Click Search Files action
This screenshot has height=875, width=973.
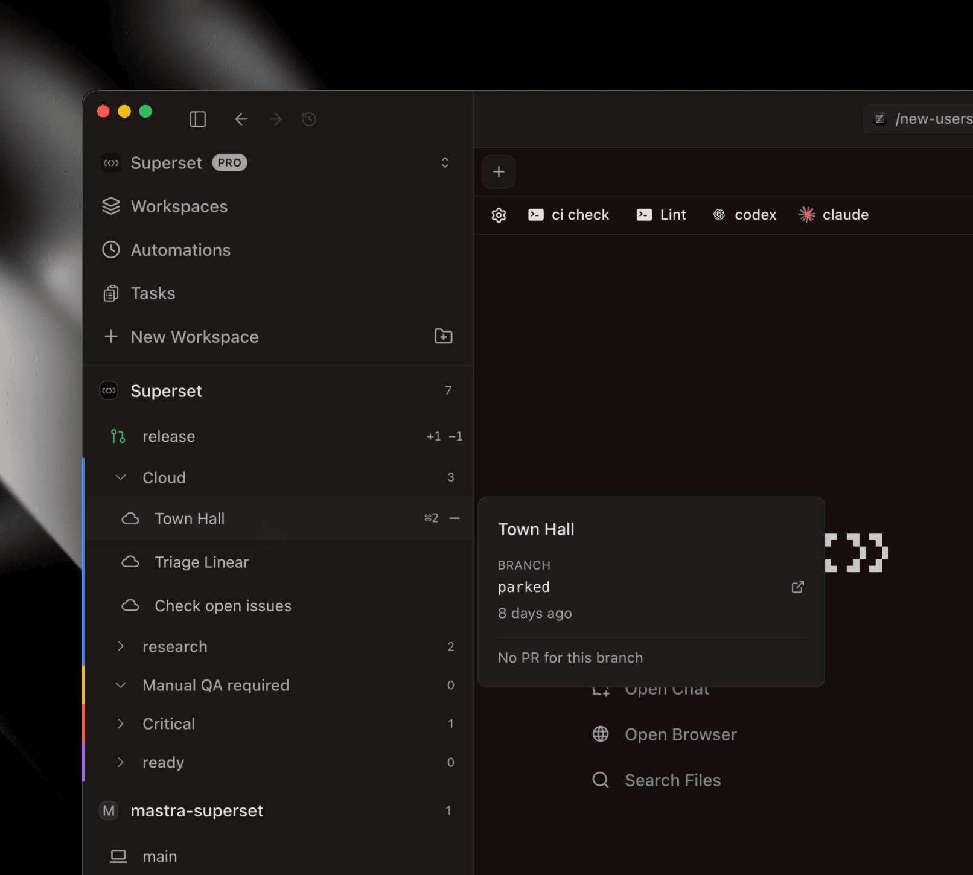point(657,780)
